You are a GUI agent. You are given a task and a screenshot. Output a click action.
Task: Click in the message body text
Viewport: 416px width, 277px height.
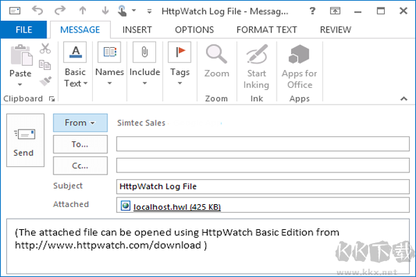[x=208, y=247]
